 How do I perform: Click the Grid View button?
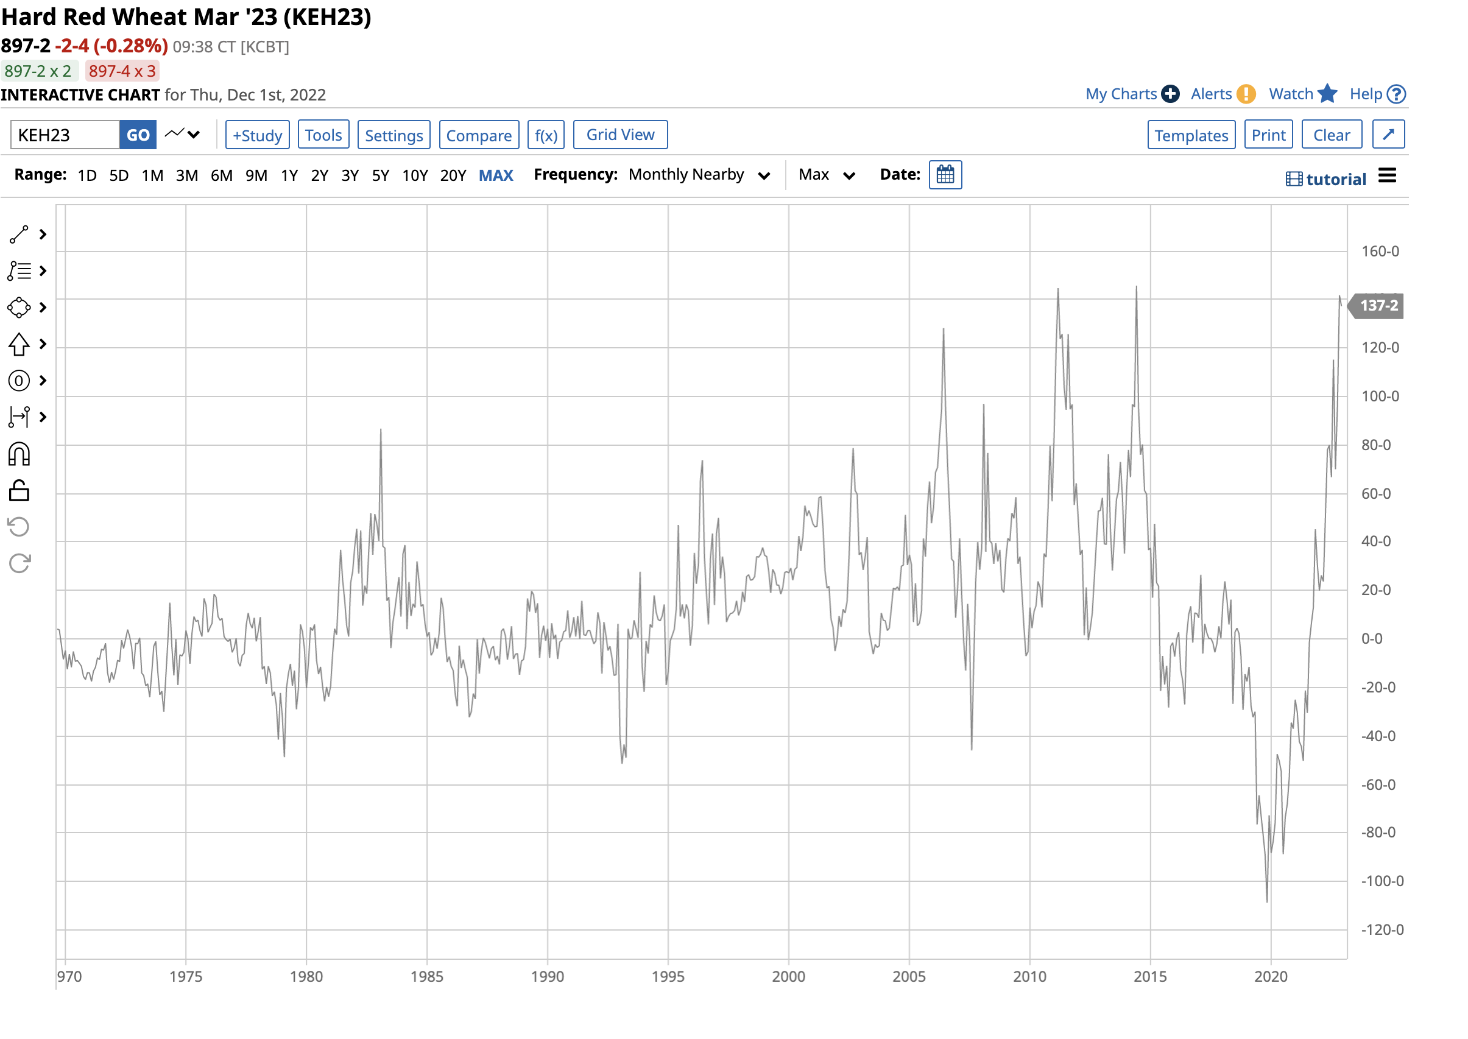tap(619, 135)
